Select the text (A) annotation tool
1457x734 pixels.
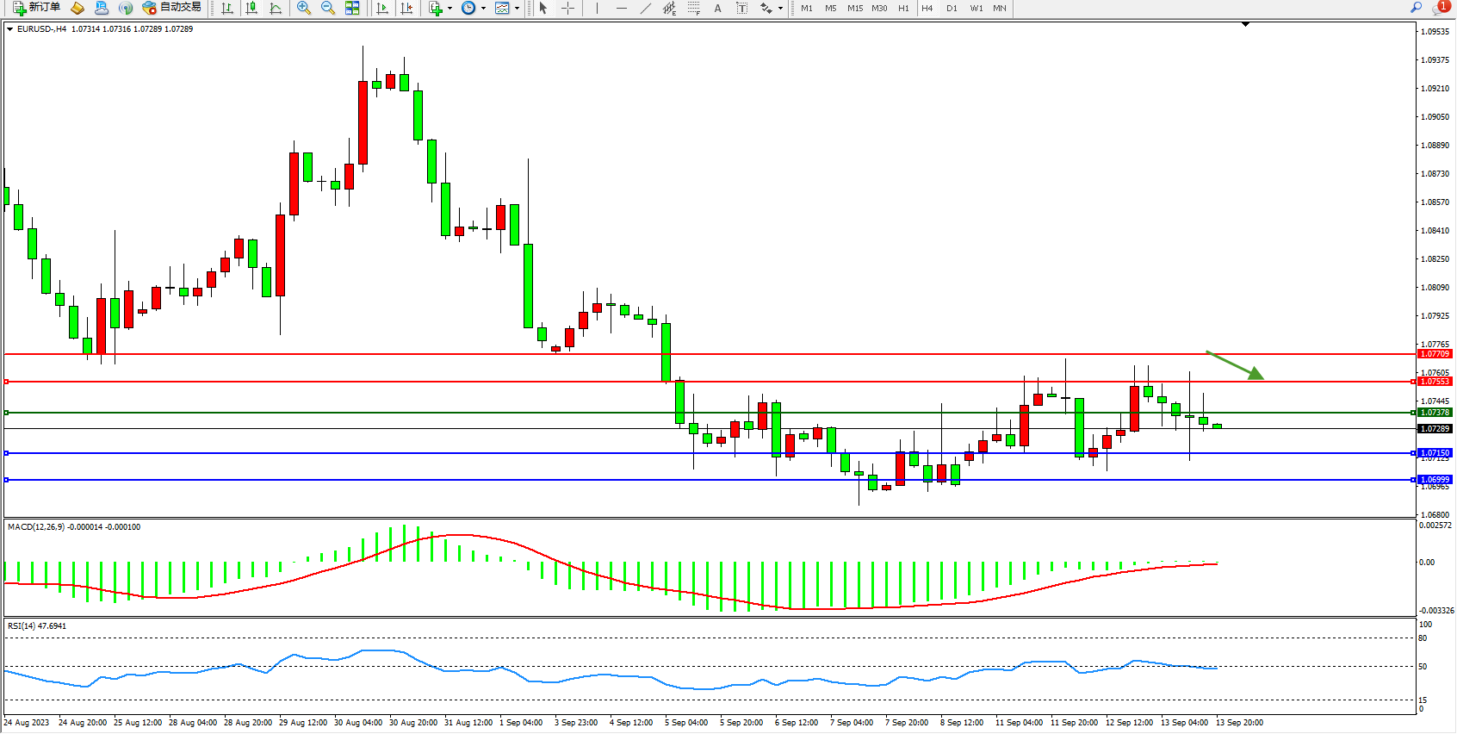pos(717,8)
